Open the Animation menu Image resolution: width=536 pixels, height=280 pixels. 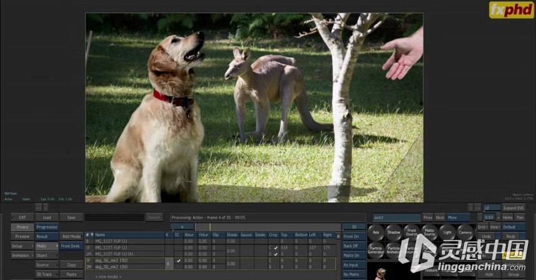coord(22,256)
